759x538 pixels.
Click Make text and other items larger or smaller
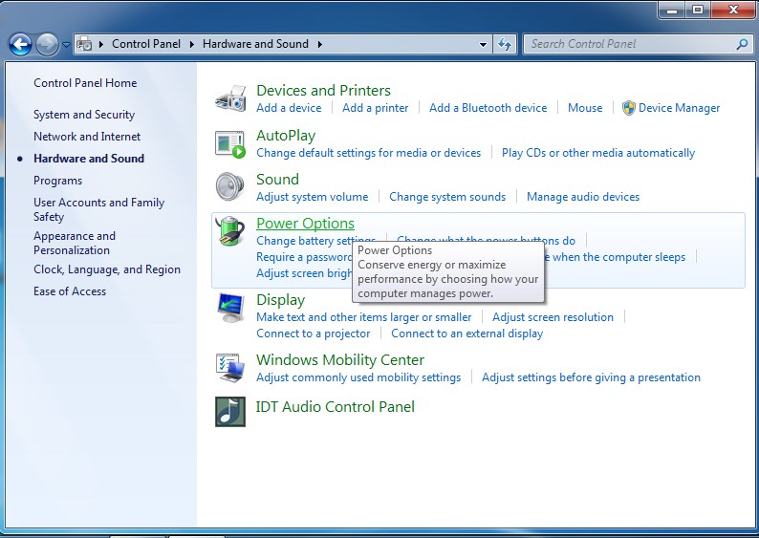pyautogui.click(x=363, y=317)
